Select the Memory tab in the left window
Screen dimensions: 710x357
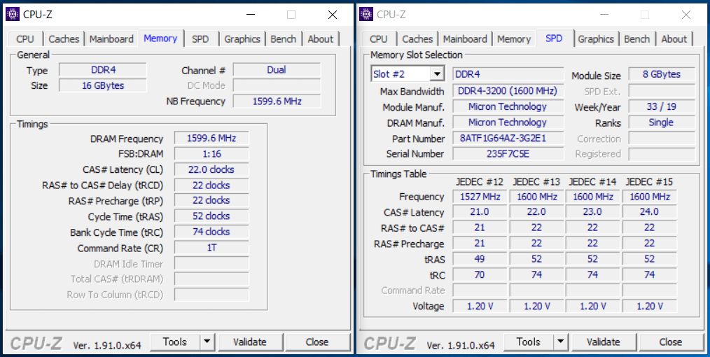(160, 38)
